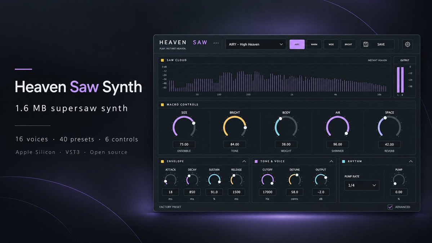Click the AIR value field 96.00
This screenshot has width=432, height=243.
tap(338, 144)
